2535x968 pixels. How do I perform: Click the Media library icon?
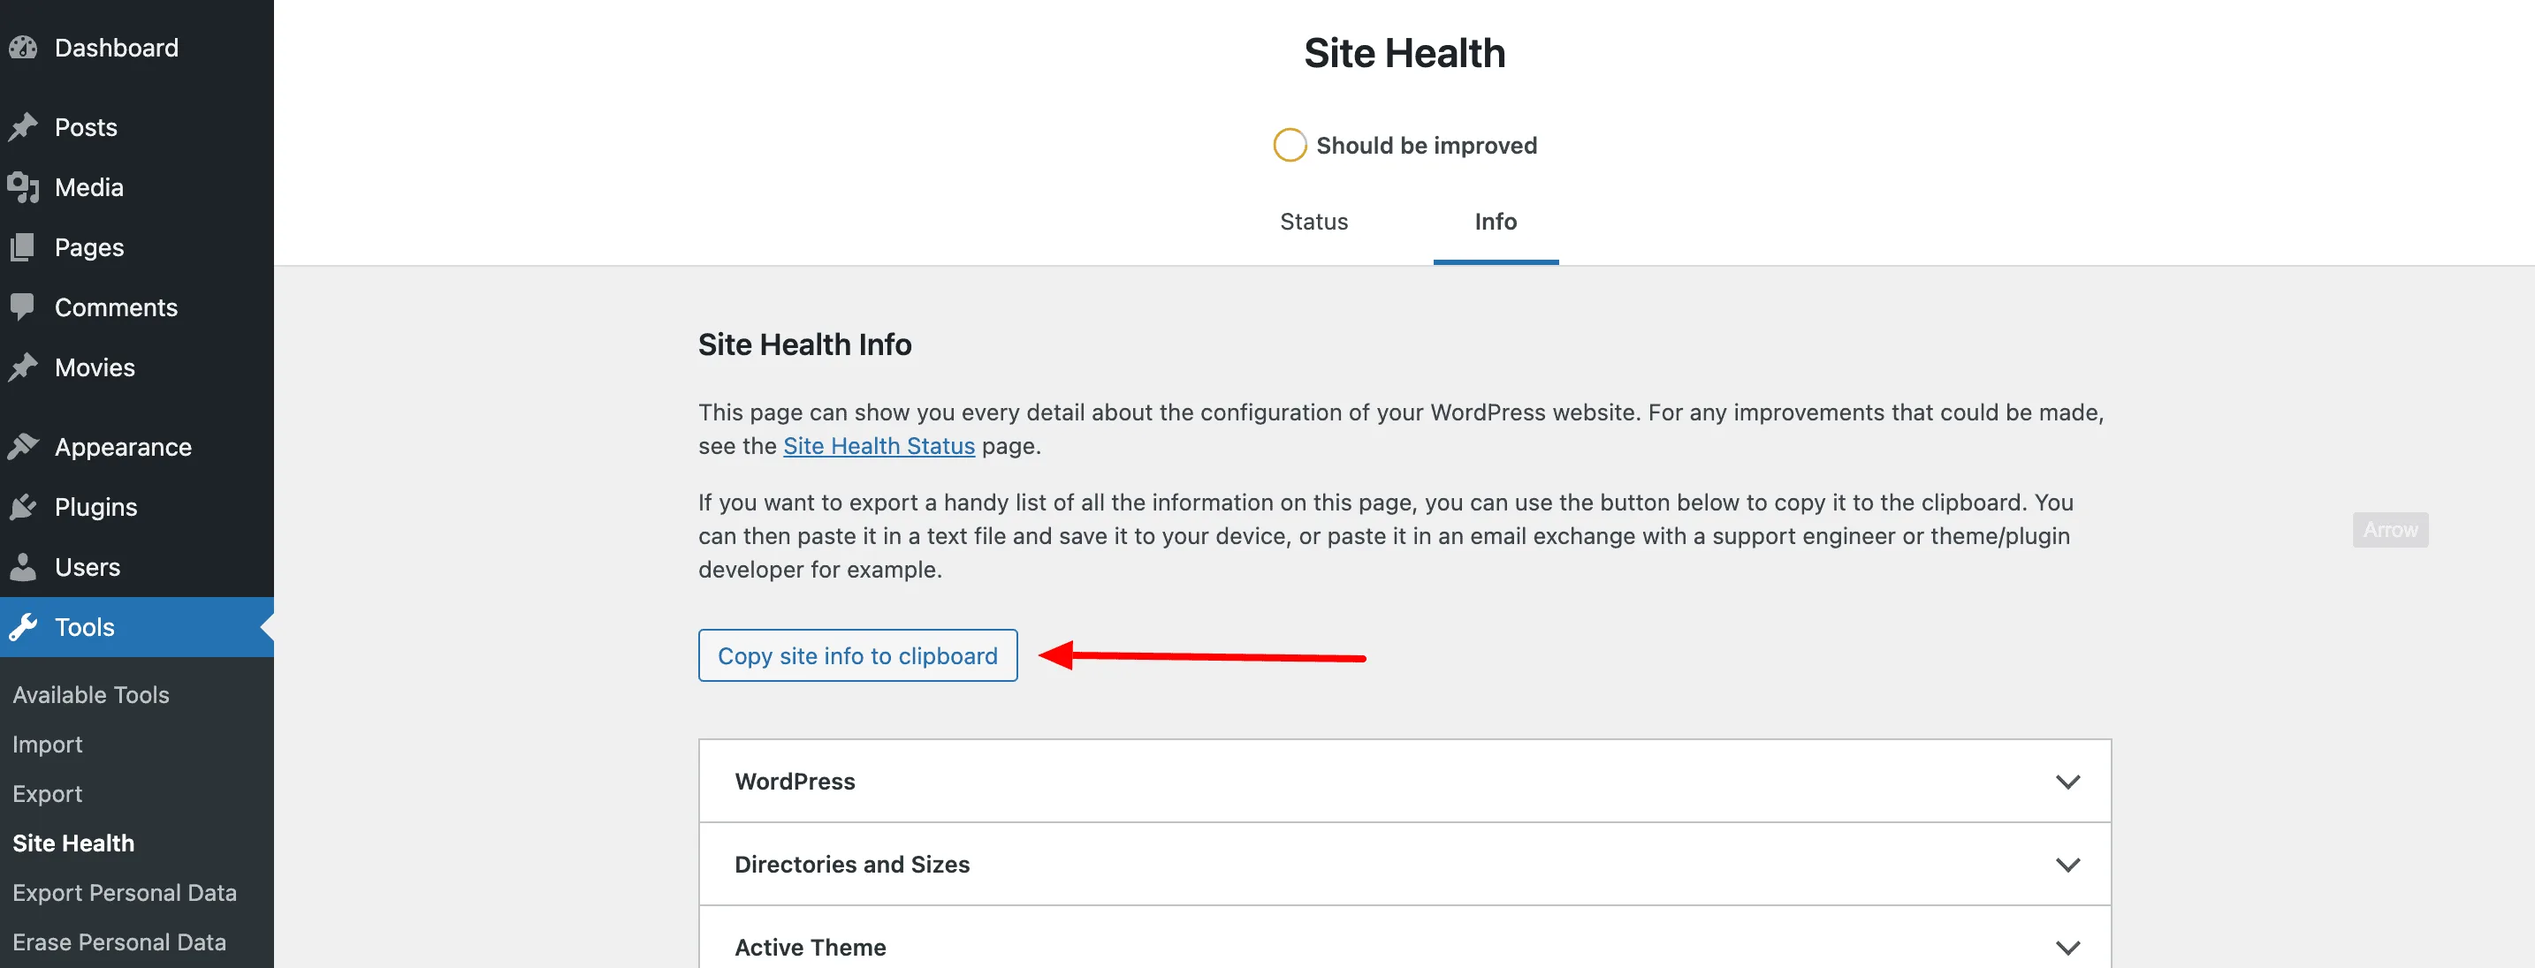tap(23, 187)
